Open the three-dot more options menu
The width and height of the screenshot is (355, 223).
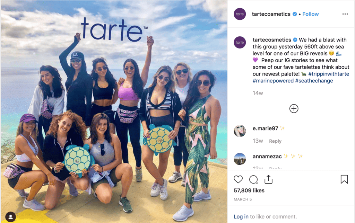coord(345,14)
